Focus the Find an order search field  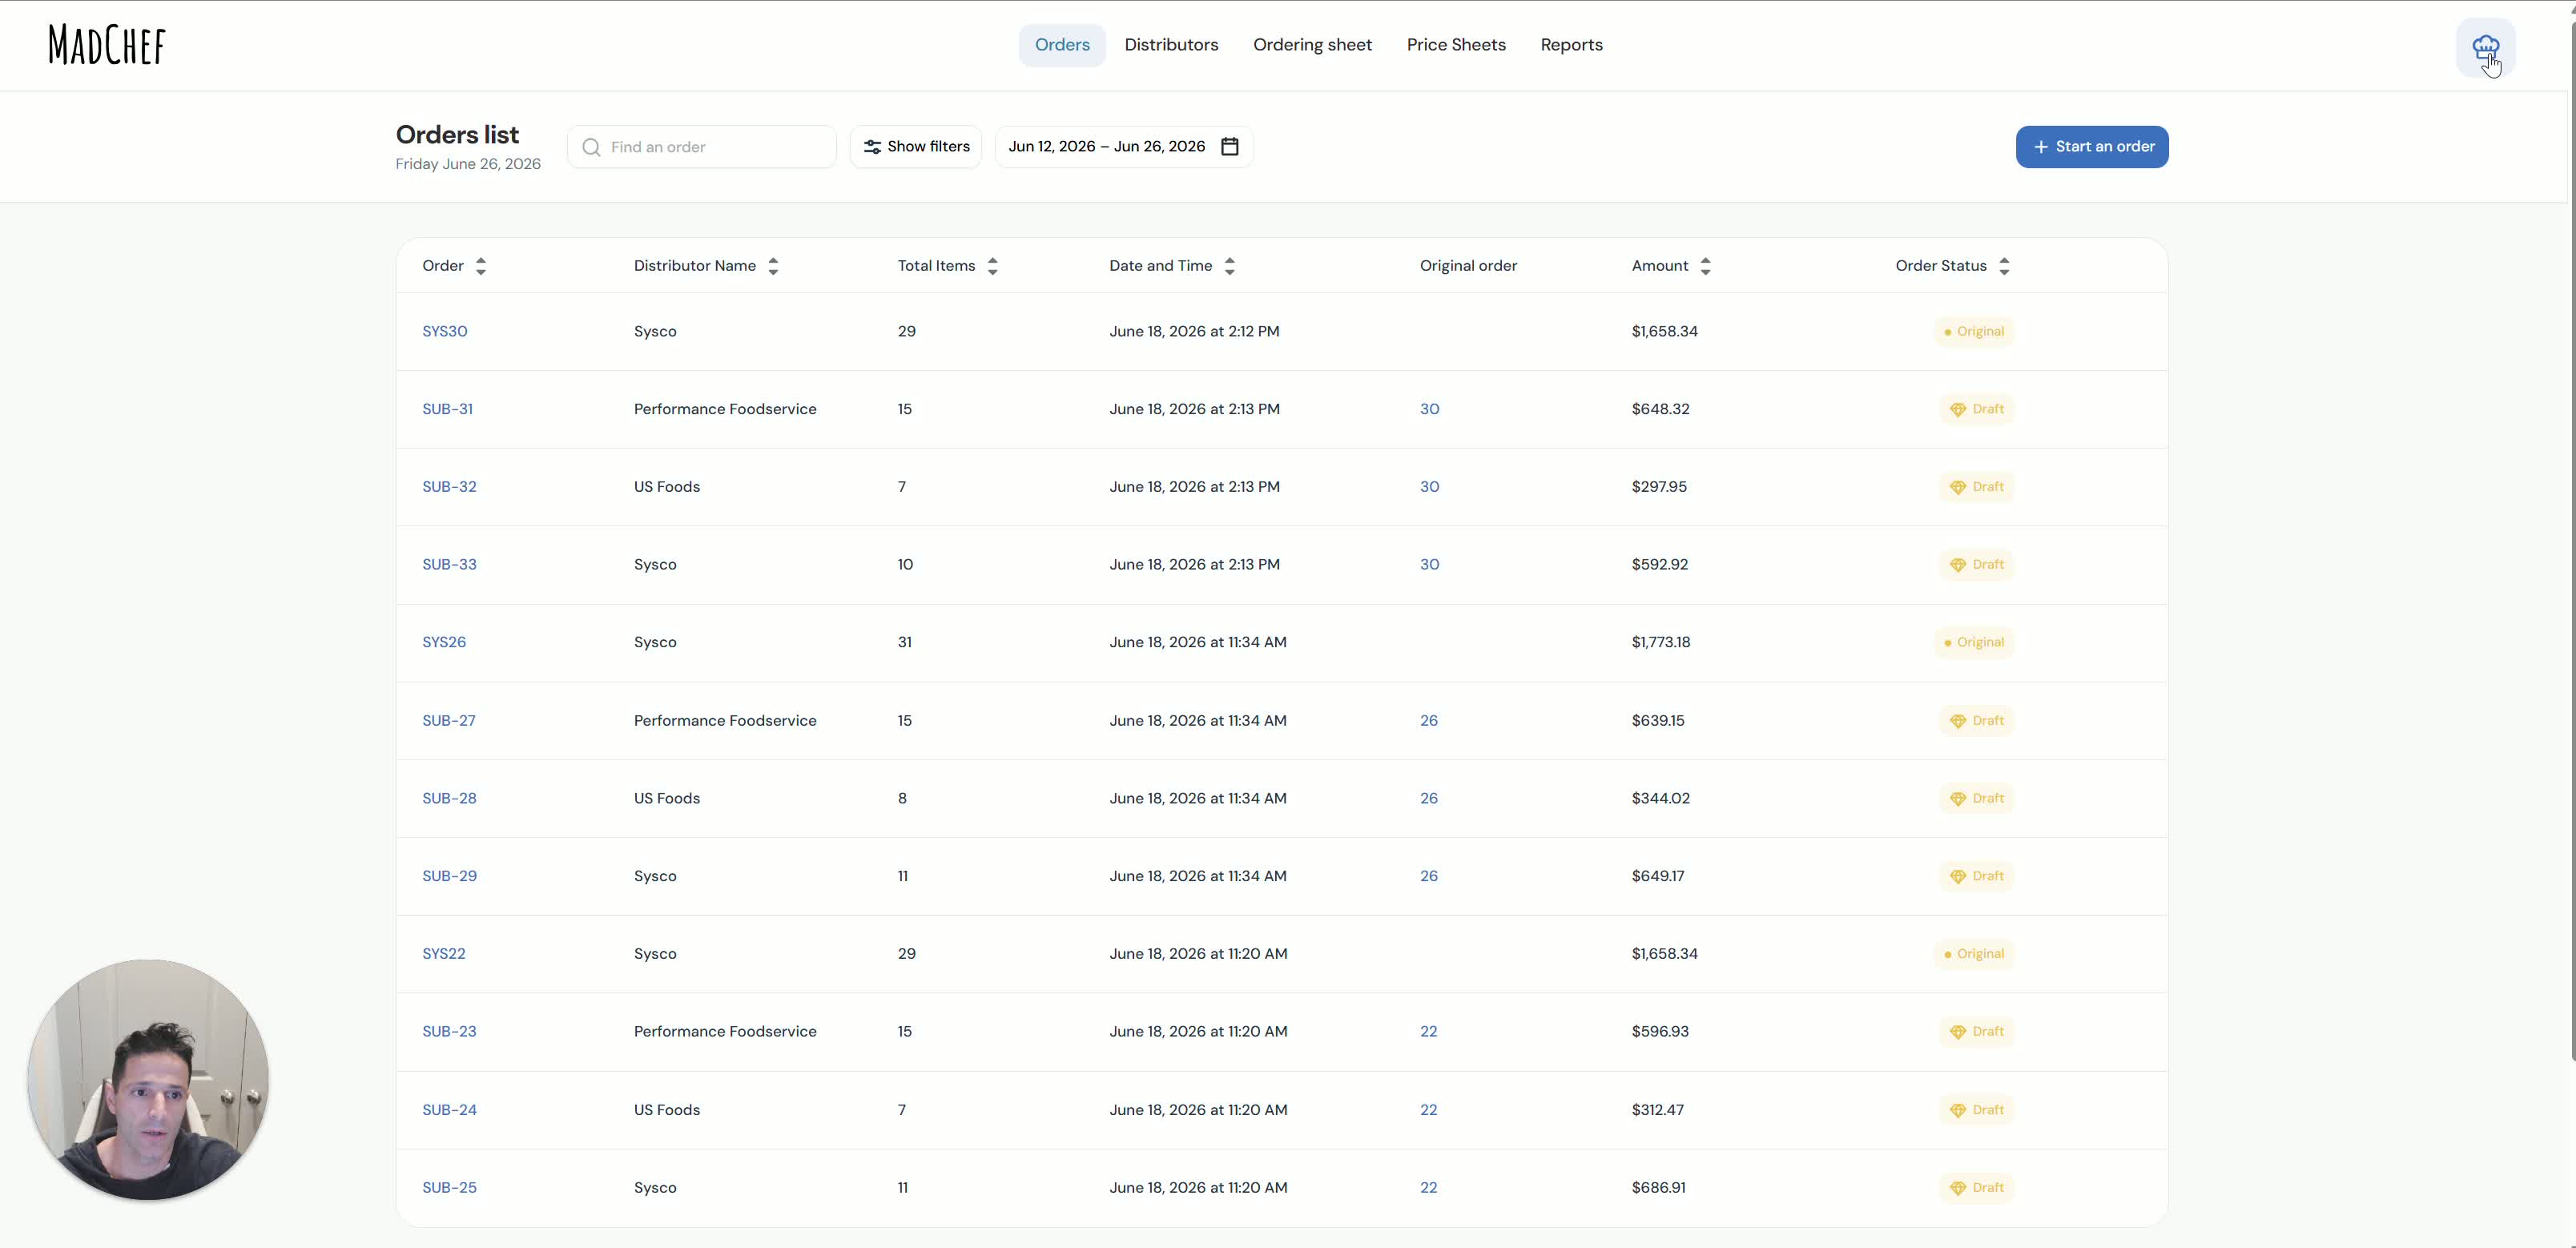coord(702,147)
